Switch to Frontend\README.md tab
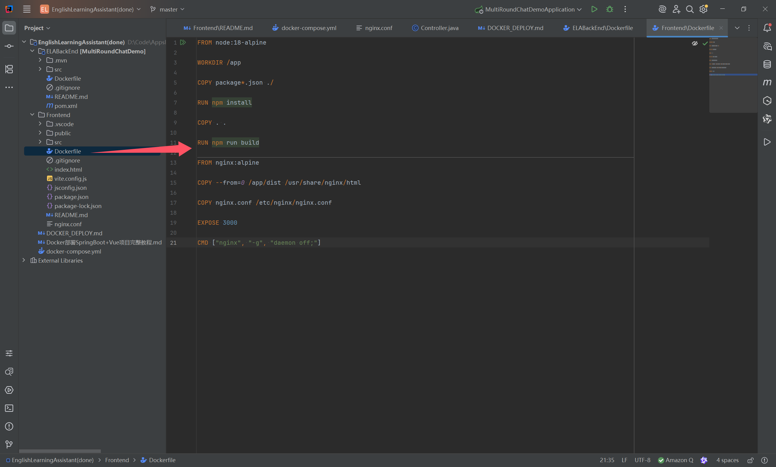 pos(218,28)
